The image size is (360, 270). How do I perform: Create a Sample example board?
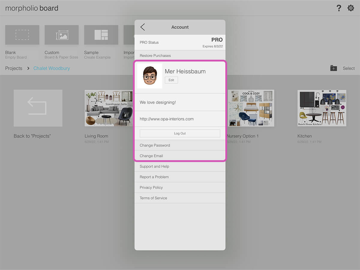tap(101, 35)
